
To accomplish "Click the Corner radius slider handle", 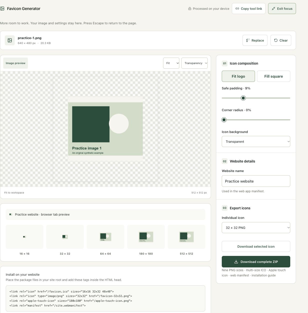I will tap(224, 120).
